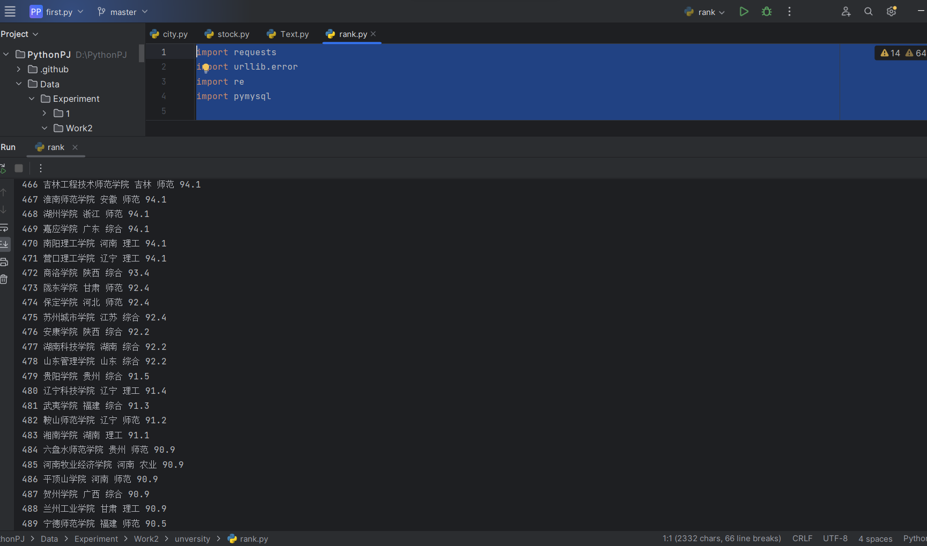
Task: Click line number 1 in the gutter
Action: pos(164,52)
